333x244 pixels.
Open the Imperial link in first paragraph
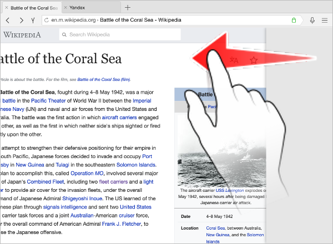(142, 100)
